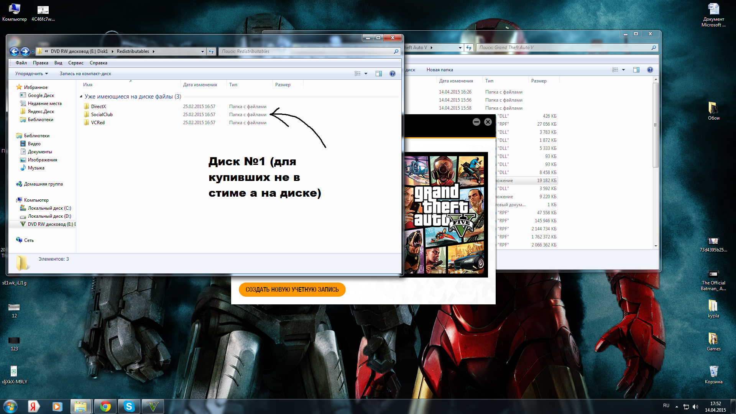The image size is (736, 414).
Task: Change view mode in Redistributables window
Action: click(x=358, y=74)
